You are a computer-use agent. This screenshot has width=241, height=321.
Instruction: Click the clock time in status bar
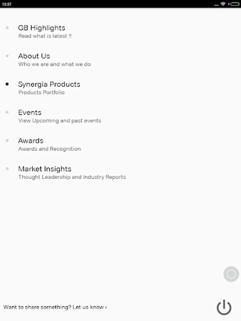point(6,4)
